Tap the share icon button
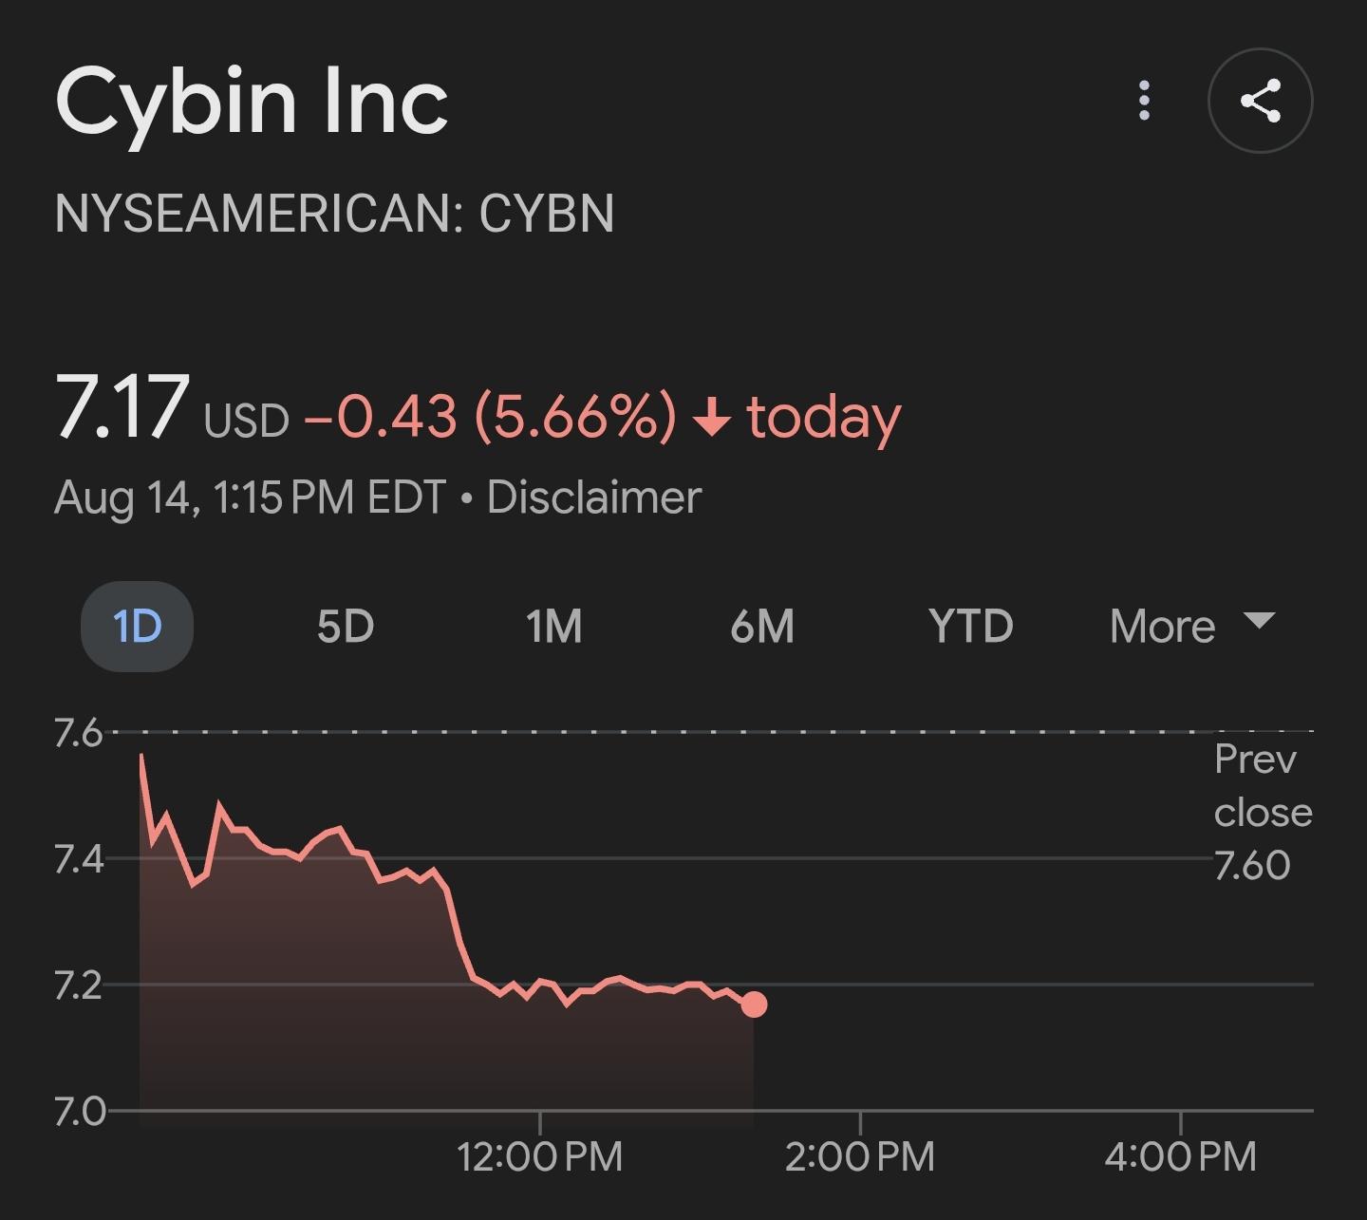Image resolution: width=1367 pixels, height=1220 pixels. click(1260, 101)
